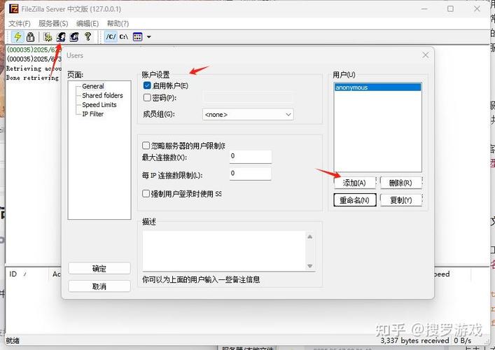Open the 文件(F) menu

pyautogui.click(x=20, y=23)
